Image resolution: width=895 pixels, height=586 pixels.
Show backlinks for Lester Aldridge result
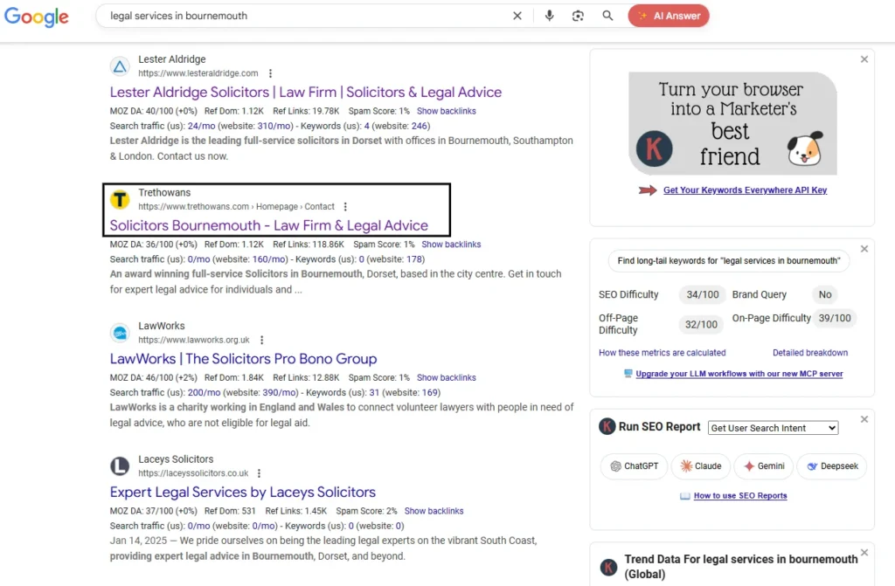[447, 111]
